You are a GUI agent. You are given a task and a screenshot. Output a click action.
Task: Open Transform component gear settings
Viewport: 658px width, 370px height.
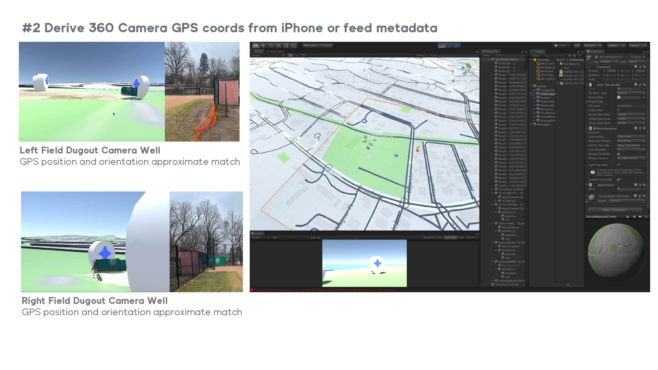pyautogui.click(x=645, y=67)
